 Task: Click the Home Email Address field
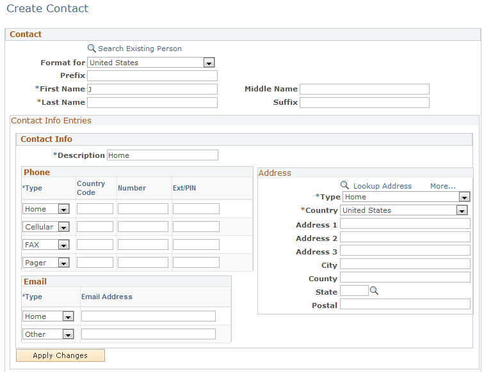point(149,316)
